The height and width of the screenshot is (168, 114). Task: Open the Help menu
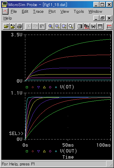tap(8, 18)
